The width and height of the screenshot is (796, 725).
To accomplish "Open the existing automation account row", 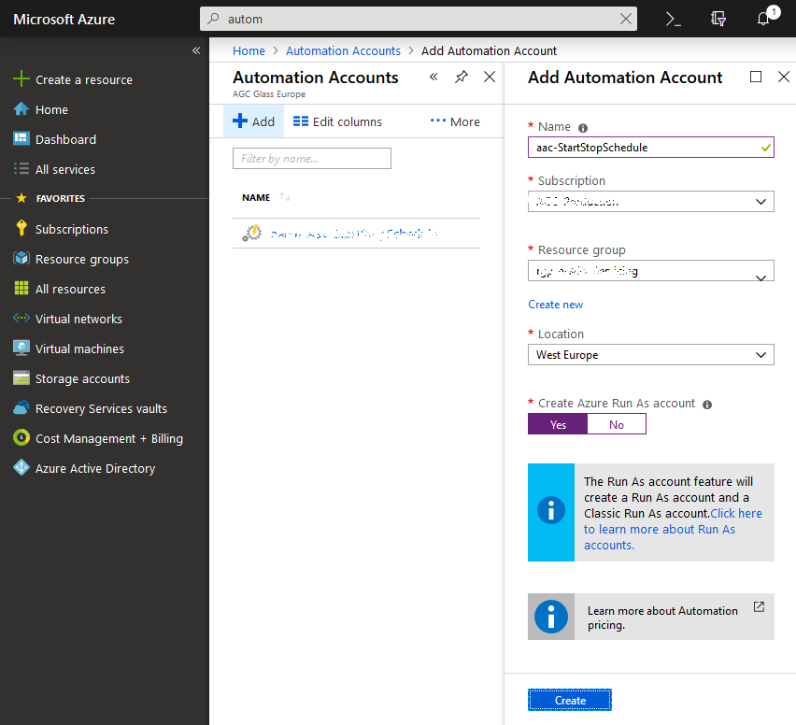I will click(x=356, y=234).
